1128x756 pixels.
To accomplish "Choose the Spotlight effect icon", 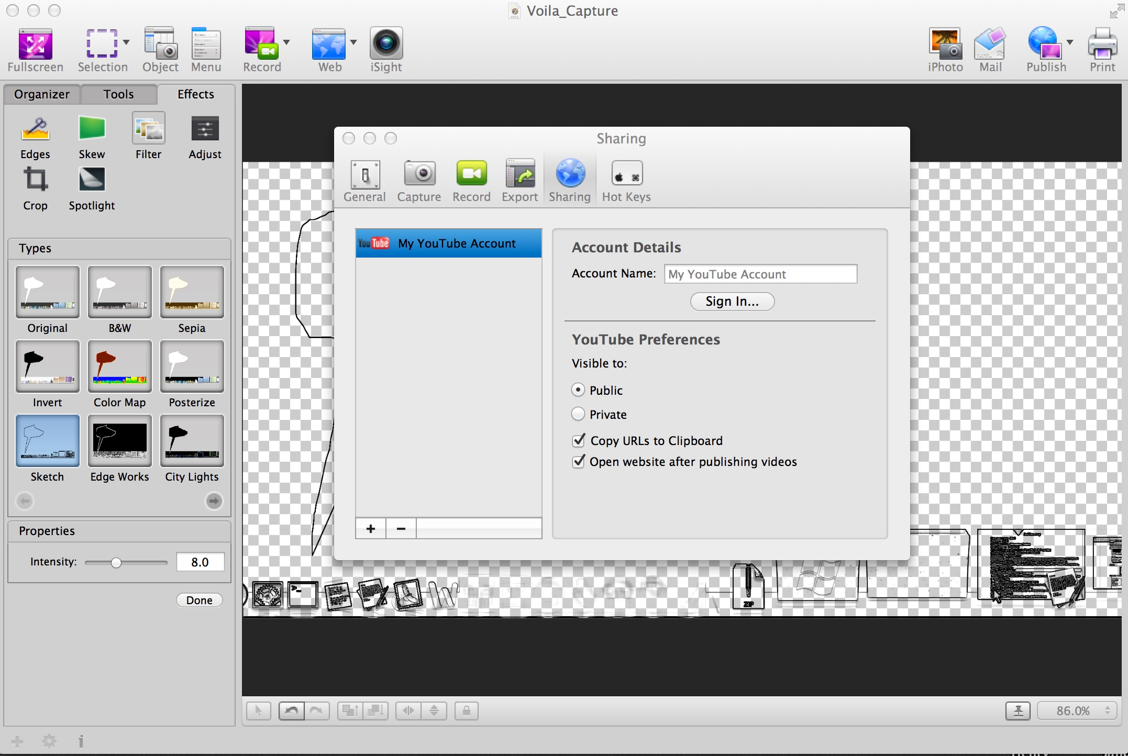I will tap(92, 180).
